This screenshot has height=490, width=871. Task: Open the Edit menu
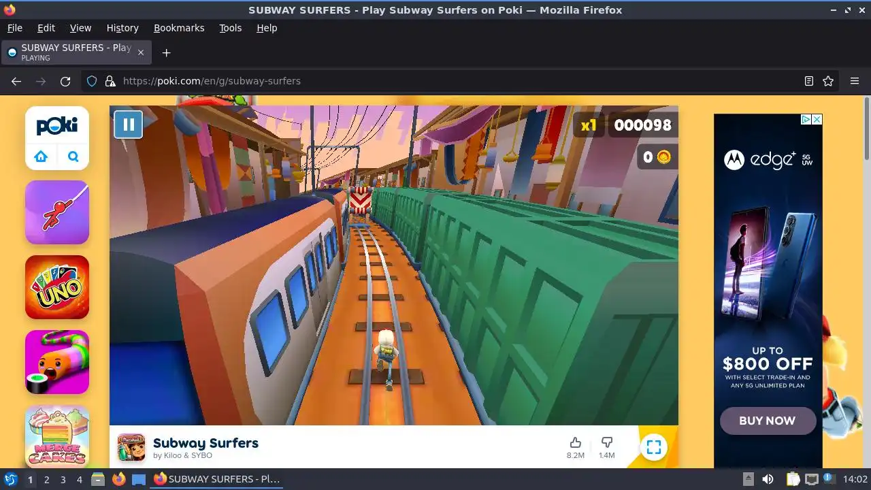pos(46,28)
